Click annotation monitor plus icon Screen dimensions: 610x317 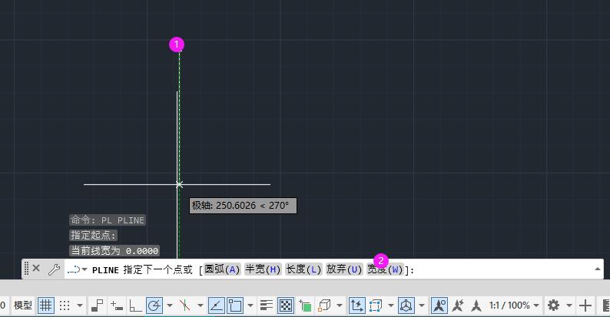(585, 305)
